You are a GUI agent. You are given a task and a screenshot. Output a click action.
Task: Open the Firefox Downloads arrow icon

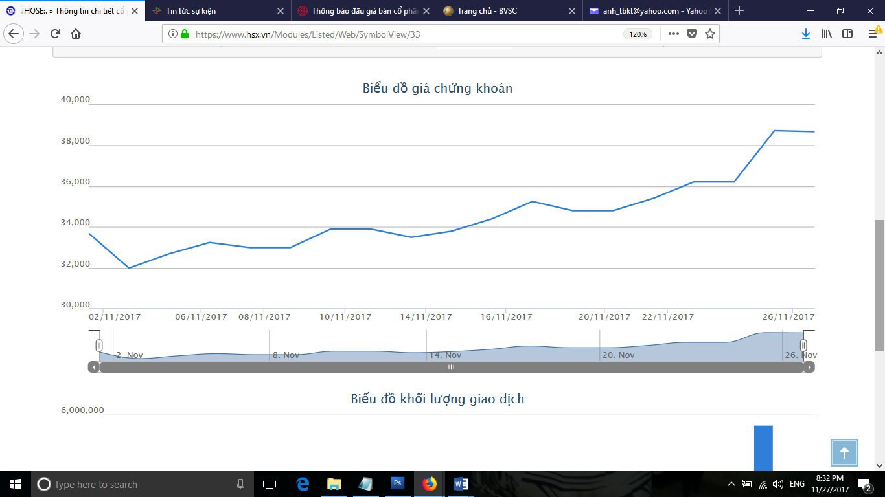[x=806, y=34]
